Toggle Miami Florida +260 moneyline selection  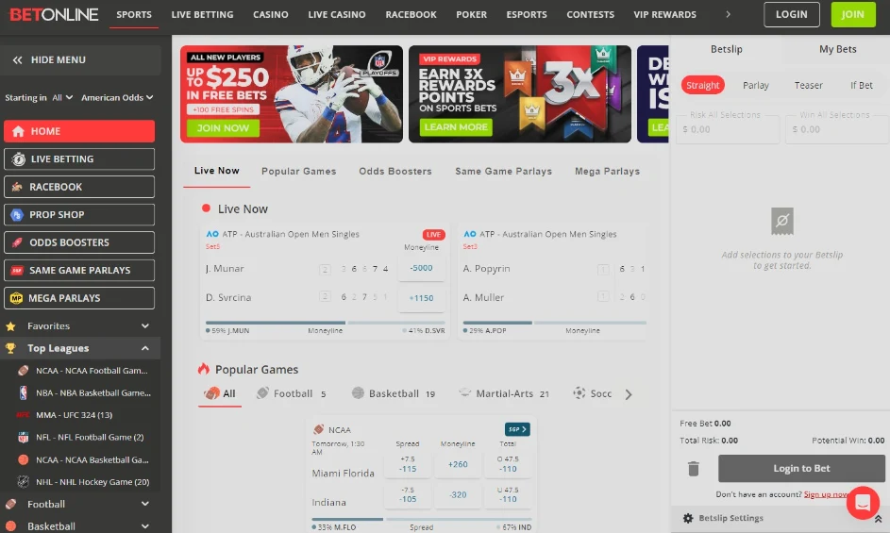coord(458,464)
